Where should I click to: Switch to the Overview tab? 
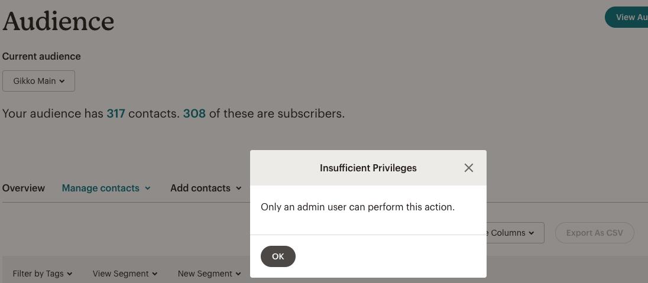(x=24, y=188)
